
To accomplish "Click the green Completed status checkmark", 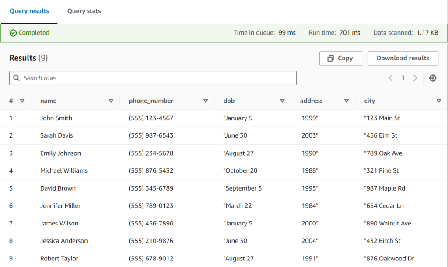I will 13,32.
